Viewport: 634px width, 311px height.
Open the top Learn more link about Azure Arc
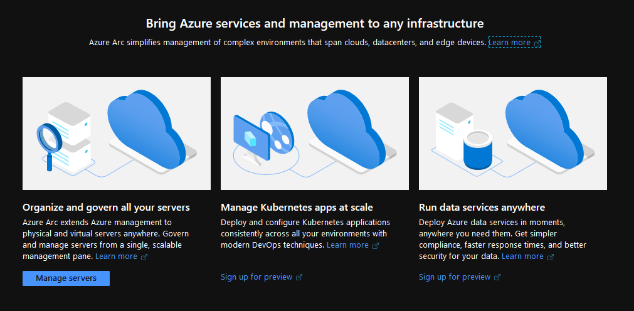point(509,43)
